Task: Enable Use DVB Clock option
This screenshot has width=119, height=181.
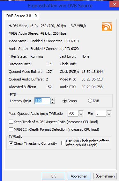Action: [x=63, y=143]
